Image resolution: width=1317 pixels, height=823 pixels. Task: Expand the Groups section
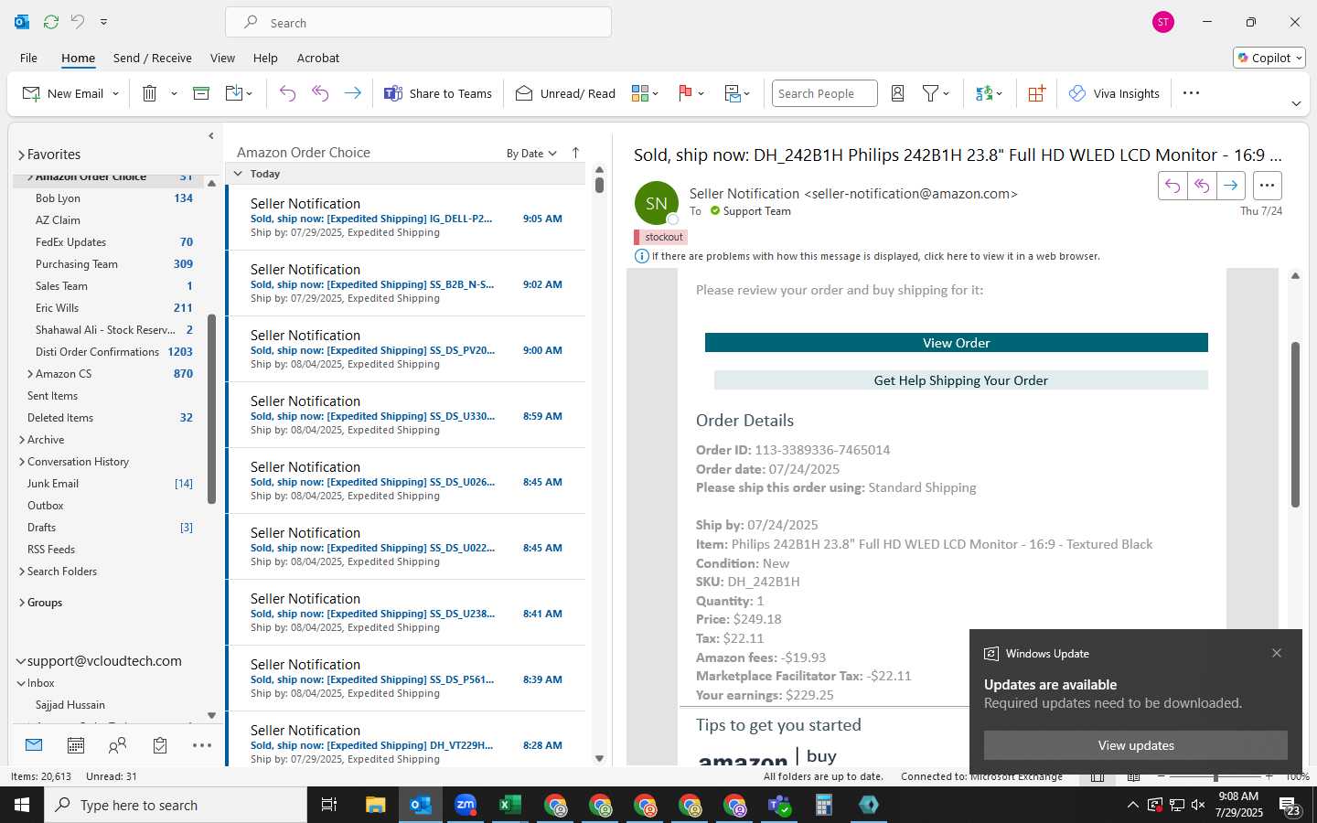point(22,603)
